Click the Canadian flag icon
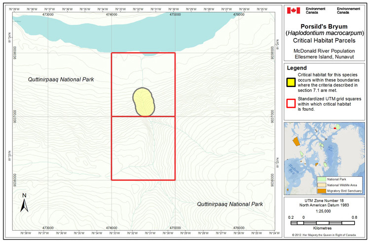Viewport: 370px width, 243px height. tap(295, 10)
